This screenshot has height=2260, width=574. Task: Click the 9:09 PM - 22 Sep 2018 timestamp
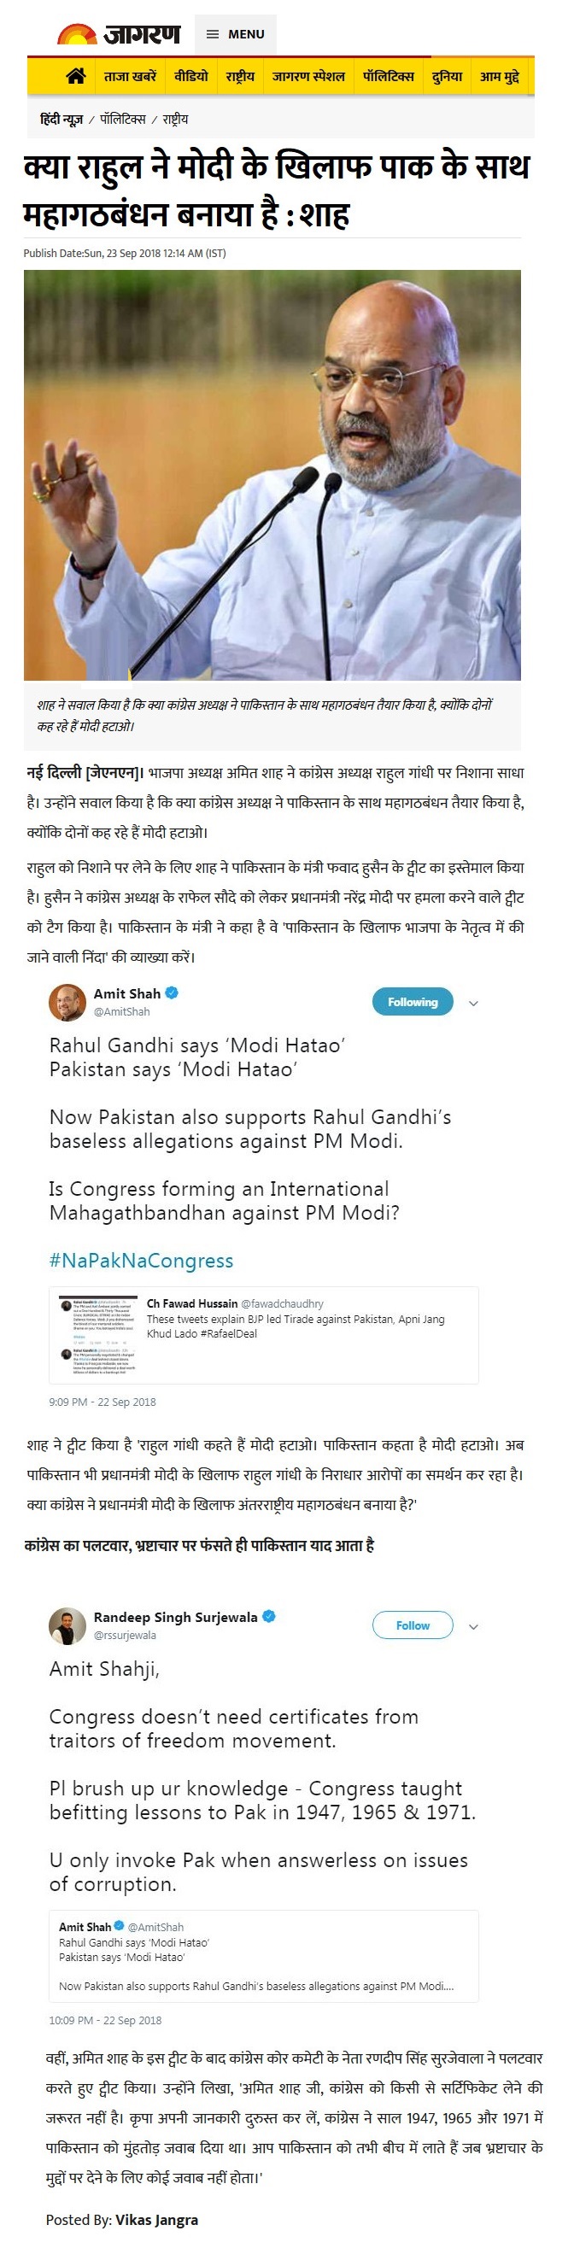click(x=102, y=1402)
